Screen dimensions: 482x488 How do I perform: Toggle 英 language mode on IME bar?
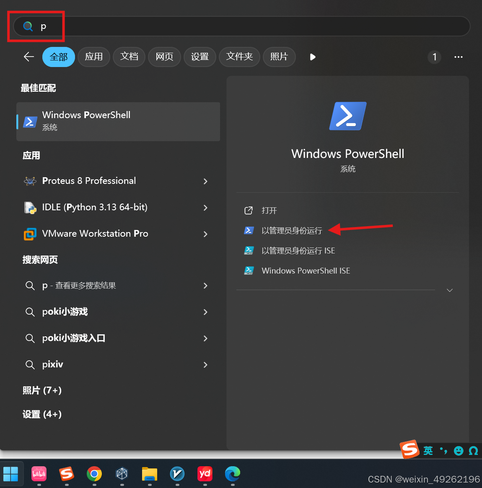(428, 451)
